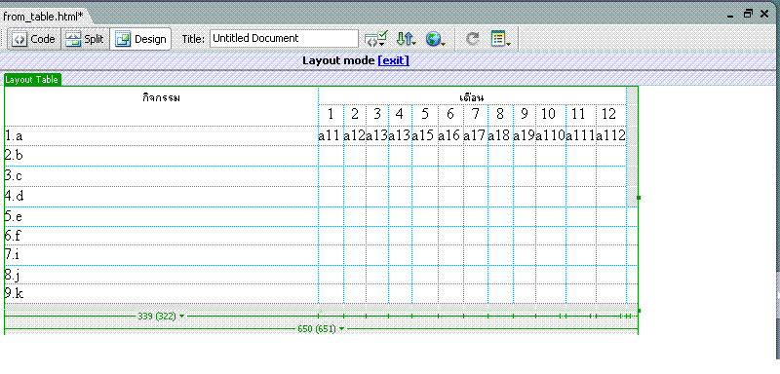Open the Preview in browser globe menu
The image size is (780, 374).
coord(435,39)
